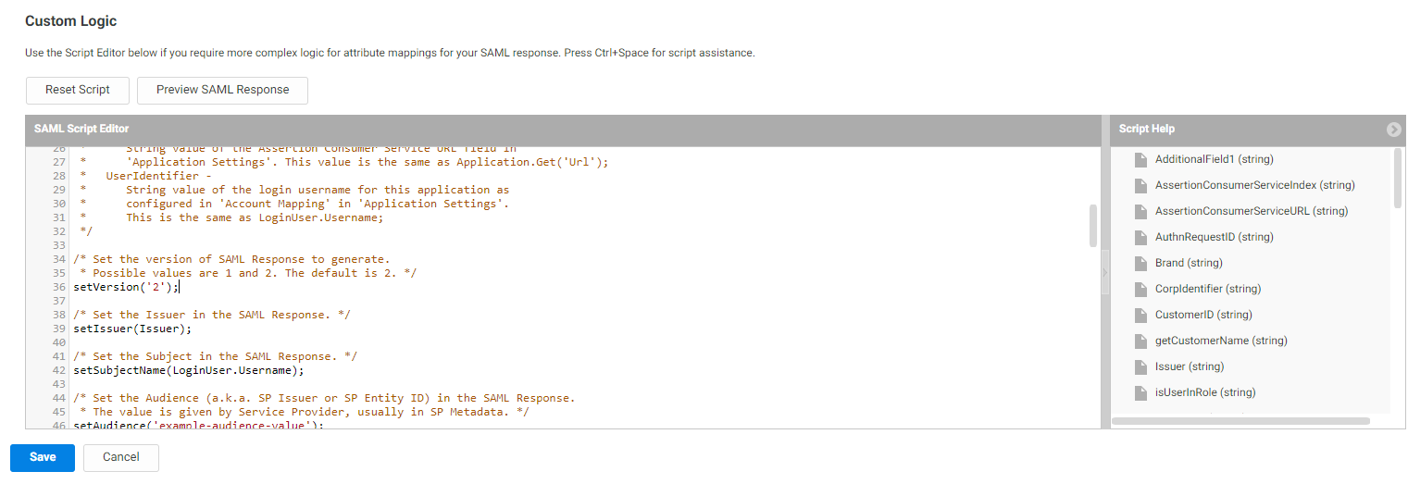The image size is (1408, 484).
Task: Click the script editor vertical scrollbar
Action: [x=1093, y=225]
